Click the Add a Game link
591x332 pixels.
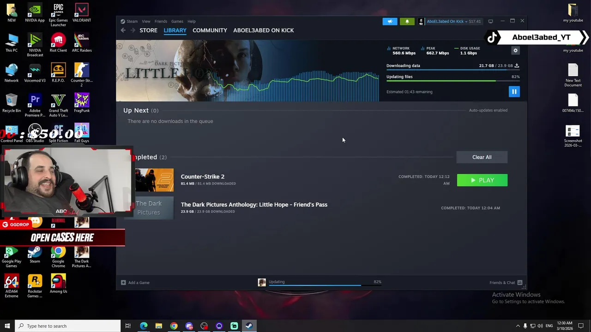pyautogui.click(x=139, y=283)
